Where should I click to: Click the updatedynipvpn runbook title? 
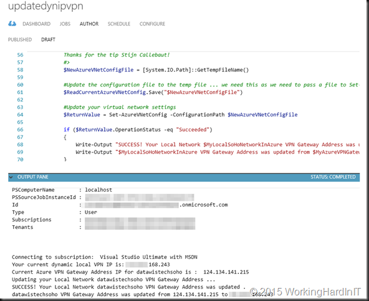pyautogui.click(x=46, y=6)
